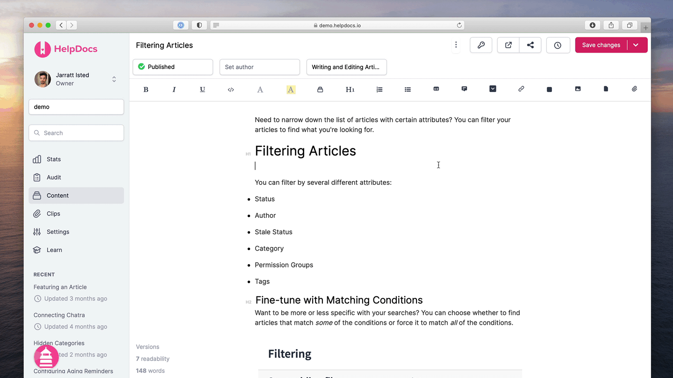Click the drawer-shaped icon in the editor toolbar
Viewport: 673px width, 378px height.
320,90
